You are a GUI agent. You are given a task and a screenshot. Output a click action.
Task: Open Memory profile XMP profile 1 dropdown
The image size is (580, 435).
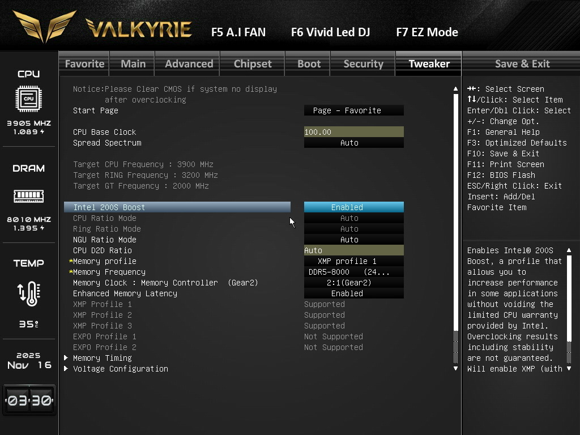coord(353,261)
